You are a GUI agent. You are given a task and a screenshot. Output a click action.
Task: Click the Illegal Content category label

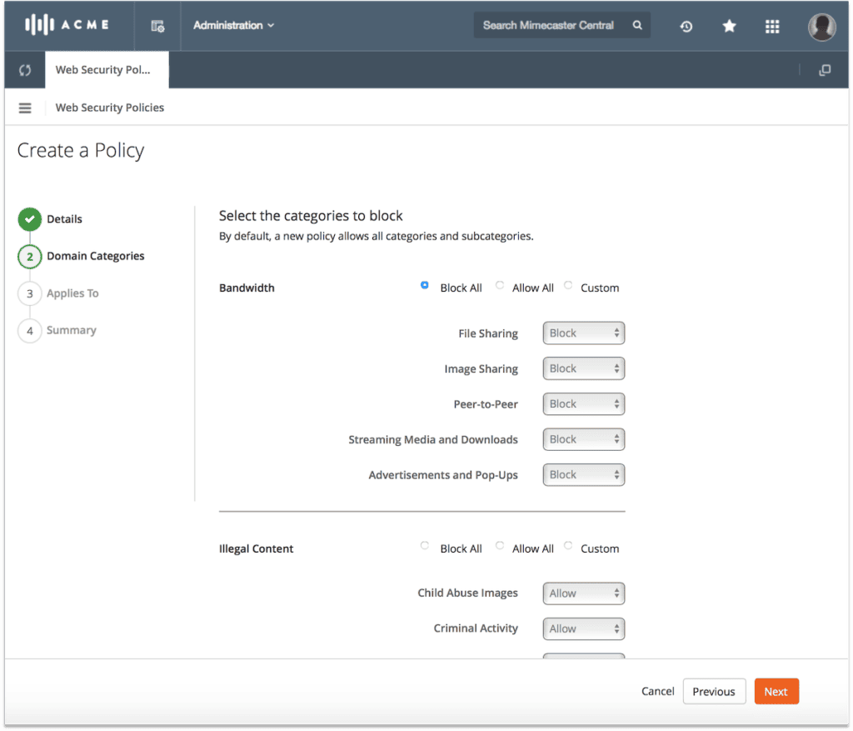point(256,548)
